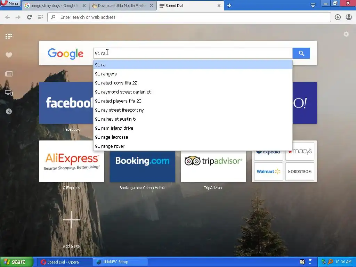This screenshot has width=356, height=267.
Task: Open the Facebook speed dial tile
Action: pyautogui.click(x=66, y=103)
